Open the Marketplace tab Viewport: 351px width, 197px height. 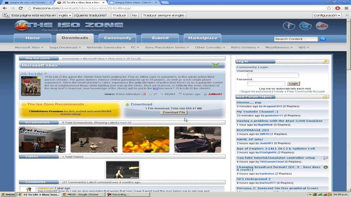point(203,38)
